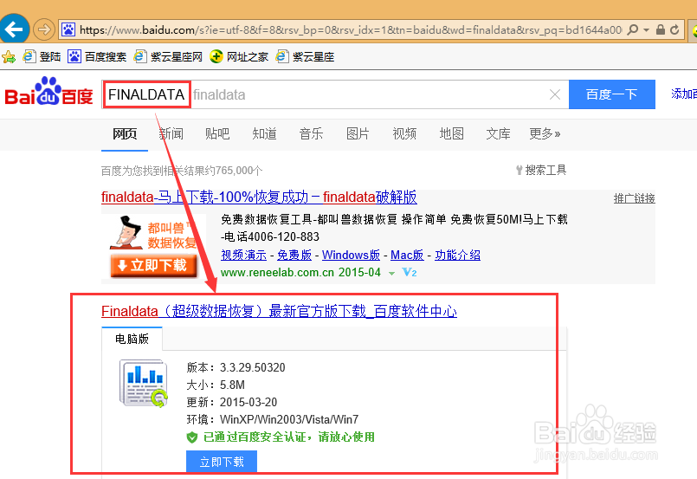Open the 登陆 bookmark
The image size is (697, 479).
point(42,56)
